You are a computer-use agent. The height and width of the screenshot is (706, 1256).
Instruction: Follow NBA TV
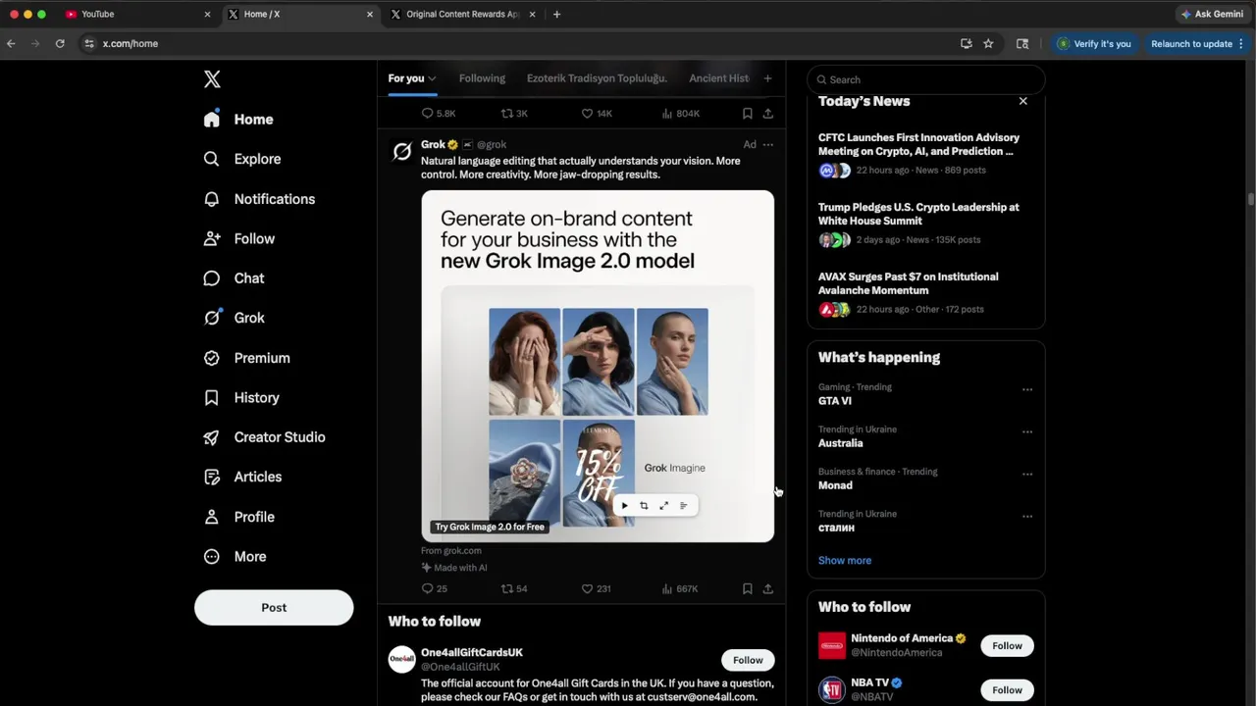(1007, 689)
